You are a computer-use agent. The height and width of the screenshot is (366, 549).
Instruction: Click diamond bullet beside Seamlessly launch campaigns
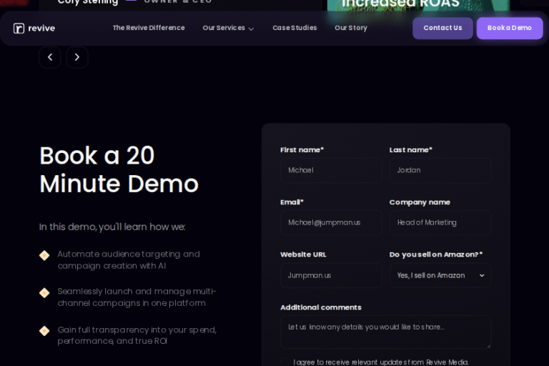(44, 292)
